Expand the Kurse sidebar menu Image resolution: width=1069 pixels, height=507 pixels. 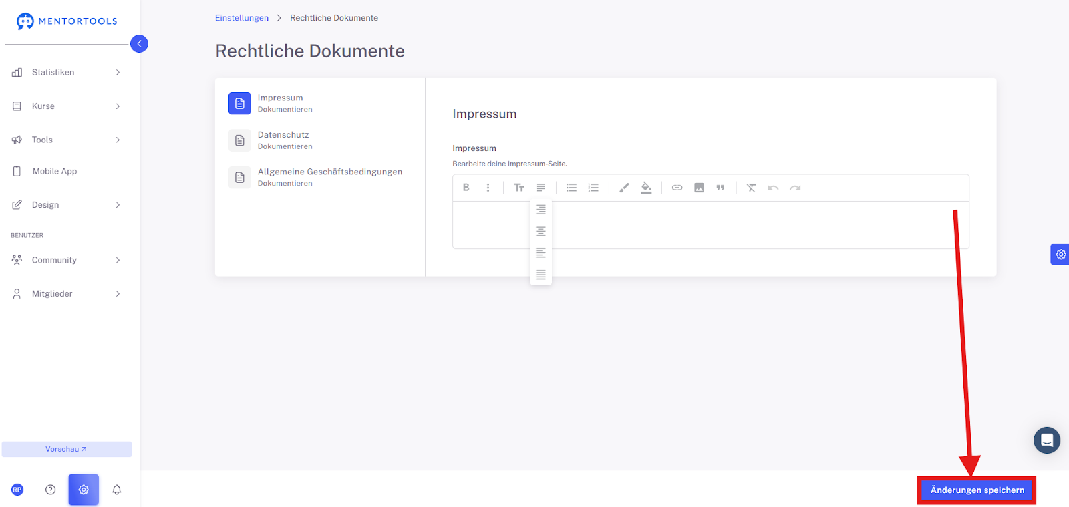click(x=65, y=106)
